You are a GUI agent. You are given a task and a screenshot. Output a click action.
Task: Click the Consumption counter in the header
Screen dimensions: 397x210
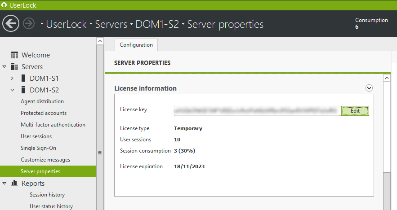point(371,23)
